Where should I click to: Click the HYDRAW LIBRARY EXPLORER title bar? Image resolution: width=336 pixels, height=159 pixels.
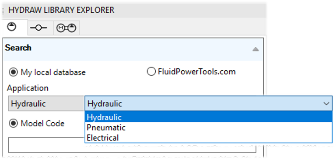pos(134,10)
